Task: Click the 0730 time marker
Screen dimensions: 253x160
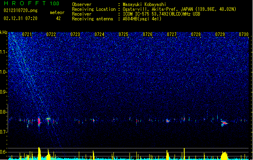Action: pos(244,34)
